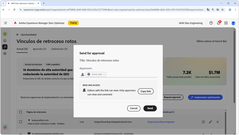Open the notifications bell
Screen dimensions: 239x135
click(219, 23)
